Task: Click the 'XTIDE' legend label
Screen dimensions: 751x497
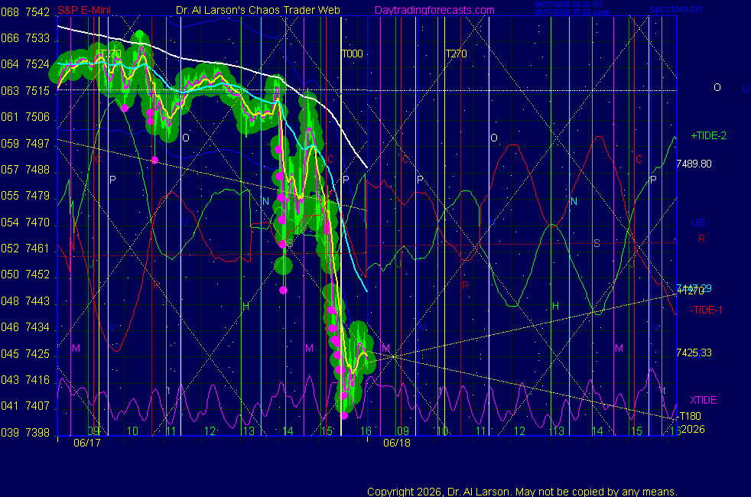Action: (x=703, y=401)
